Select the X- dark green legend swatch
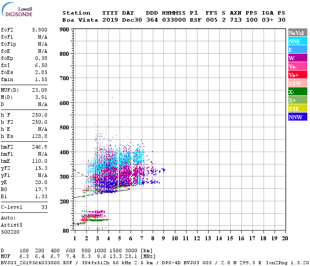 click(x=298, y=92)
